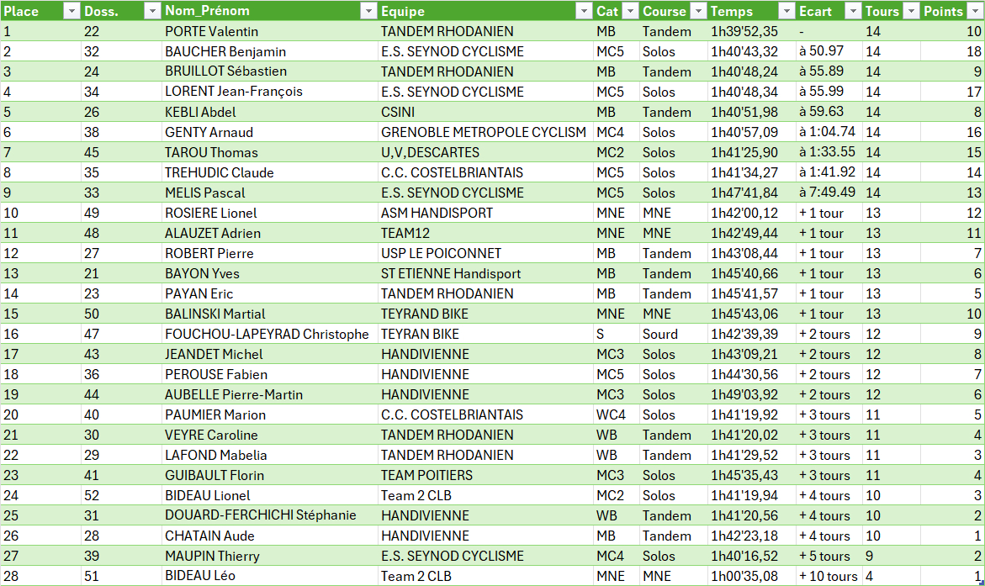The image size is (985, 586).
Task: Open the Course column filter dropdown
Action: pyautogui.click(x=698, y=11)
